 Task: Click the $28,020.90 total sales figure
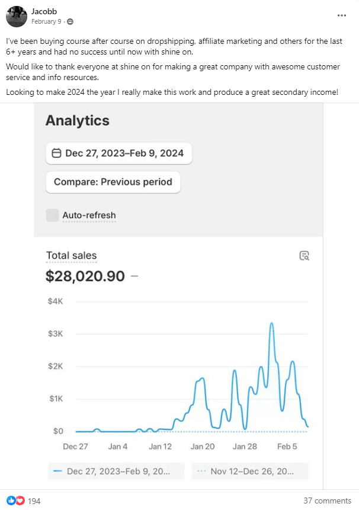(x=85, y=276)
